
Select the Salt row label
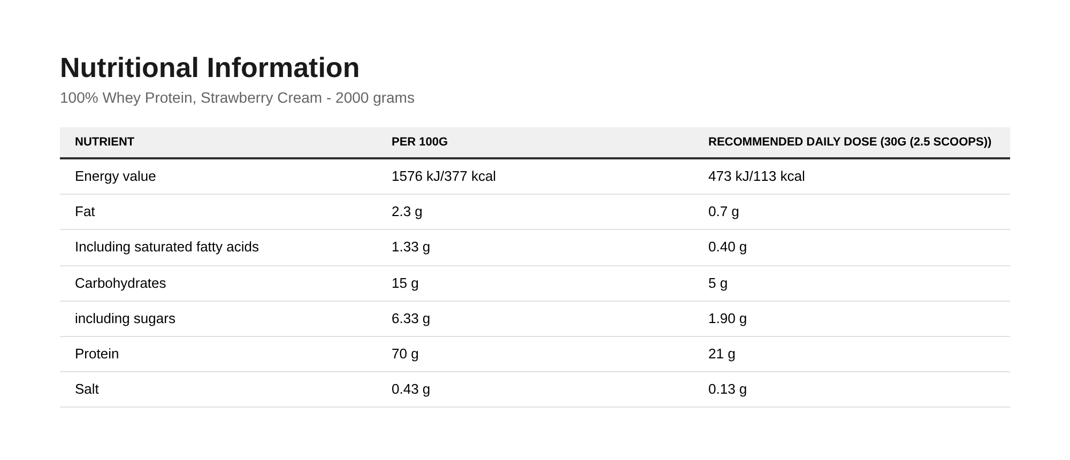pyautogui.click(x=87, y=389)
